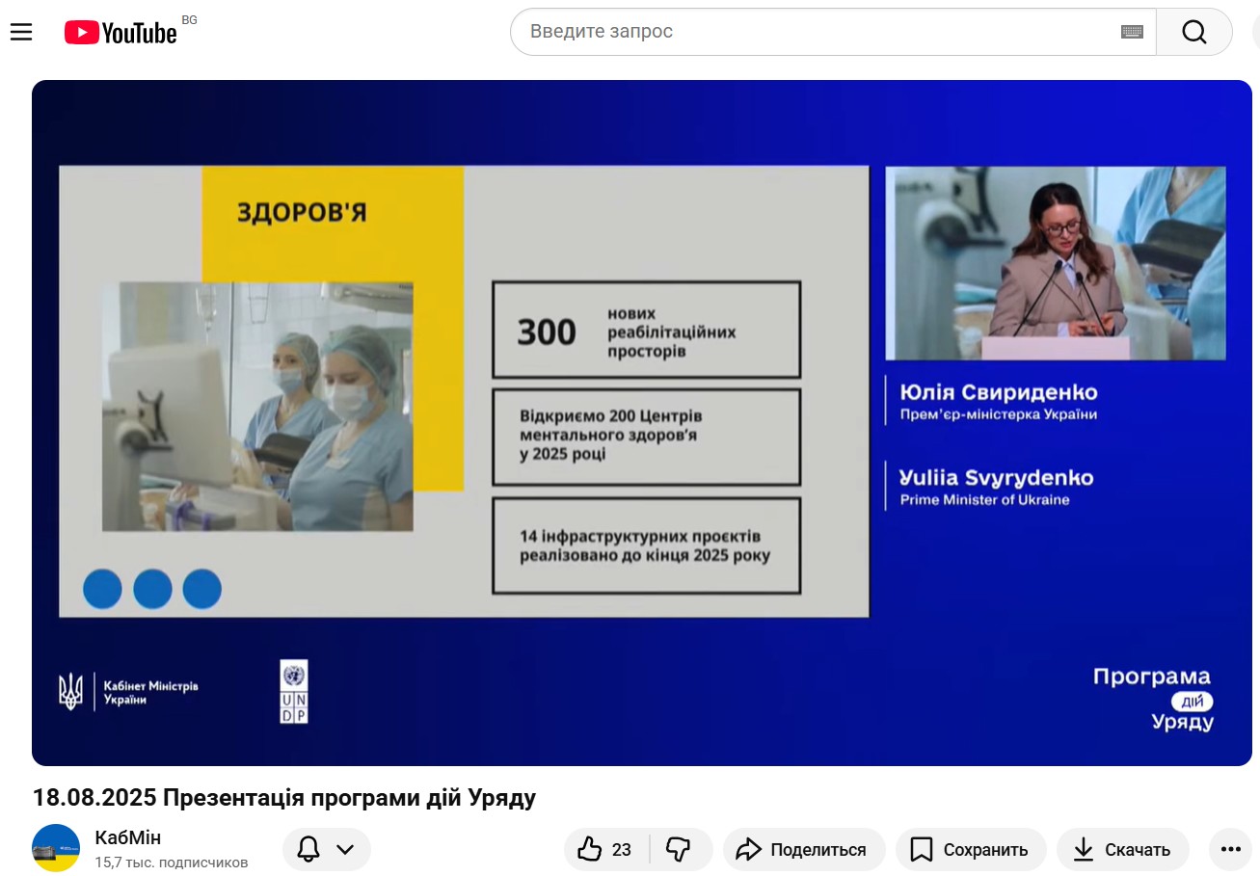Expand the notification chevron next to bell
This screenshot has height=876, width=1260.
click(x=345, y=849)
